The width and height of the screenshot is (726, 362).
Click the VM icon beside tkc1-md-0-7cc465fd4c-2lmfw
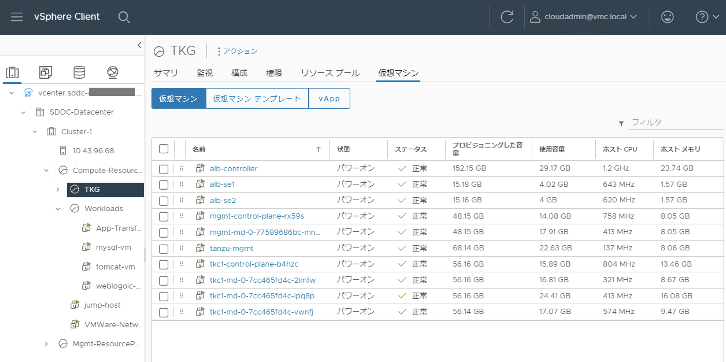[200, 280]
